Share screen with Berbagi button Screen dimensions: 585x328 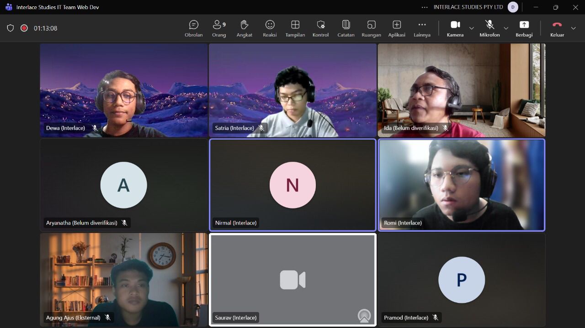[x=524, y=28]
